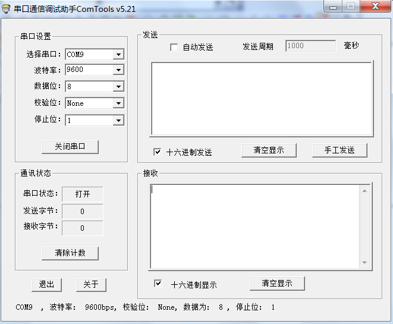Open the 数据位 dropdown list
Screen dimensions: 393x324
click(x=119, y=87)
